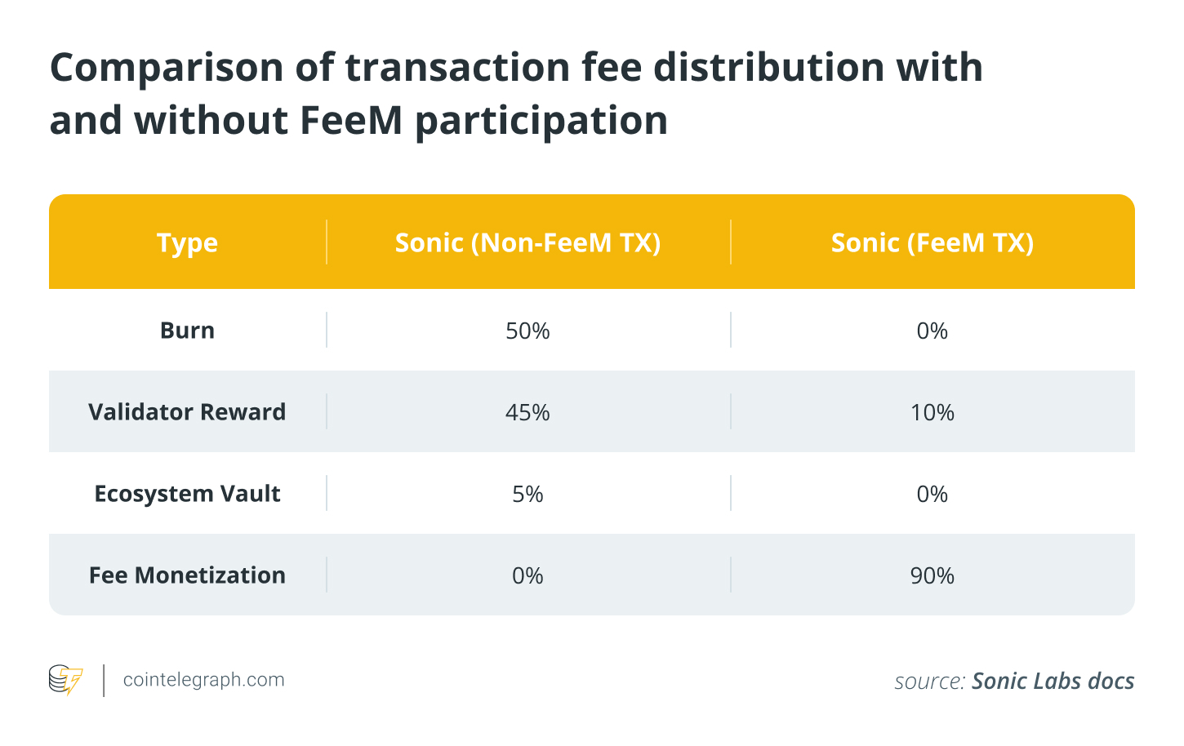
Task: Click the Cointelegraph coin logo icon
Action: (66, 680)
